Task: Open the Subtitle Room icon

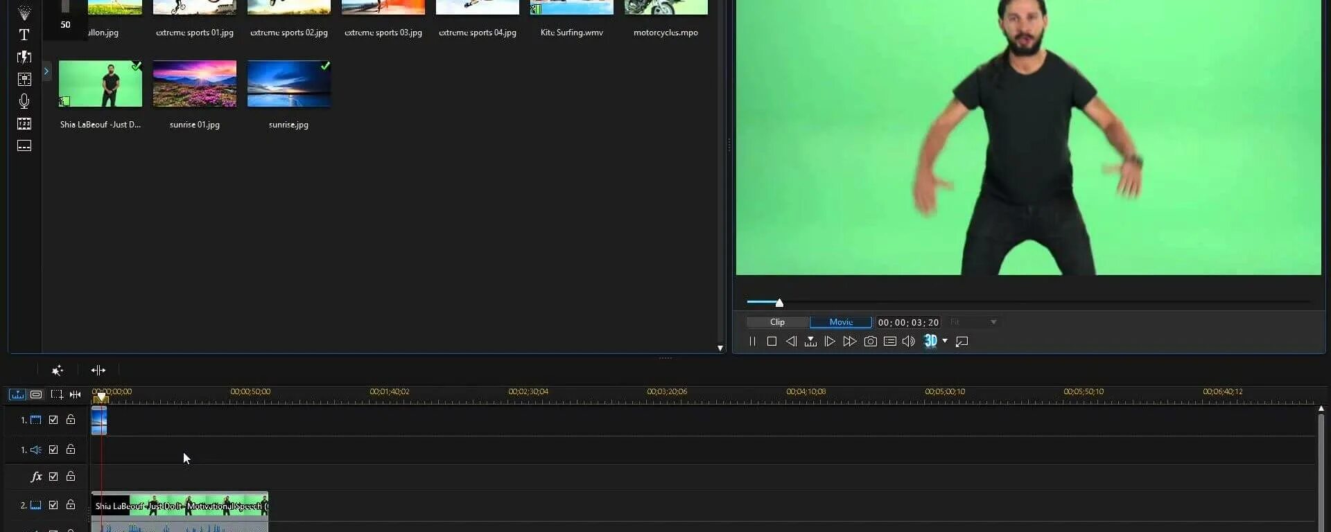Action: (24, 145)
